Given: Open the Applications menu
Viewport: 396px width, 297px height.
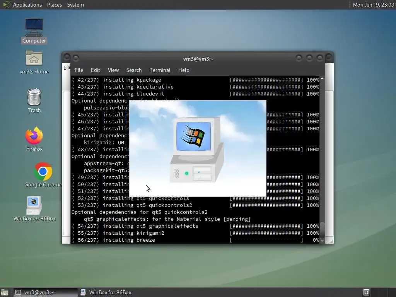Looking at the screenshot, I should (x=27, y=5).
